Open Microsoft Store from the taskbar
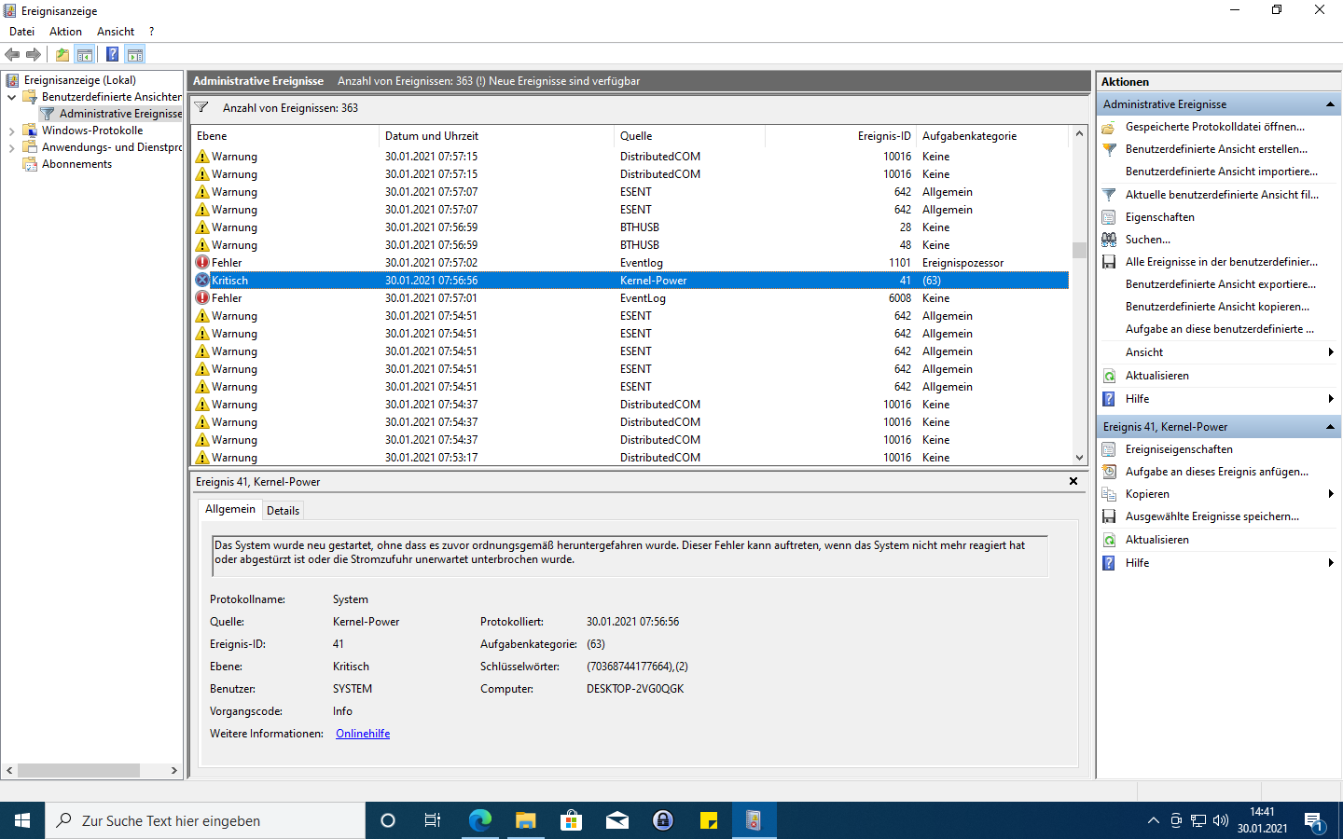 [572, 820]
